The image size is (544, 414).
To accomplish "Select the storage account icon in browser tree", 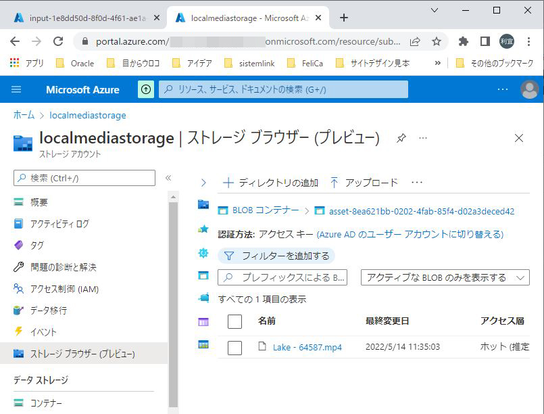I will tap(203, 204).
